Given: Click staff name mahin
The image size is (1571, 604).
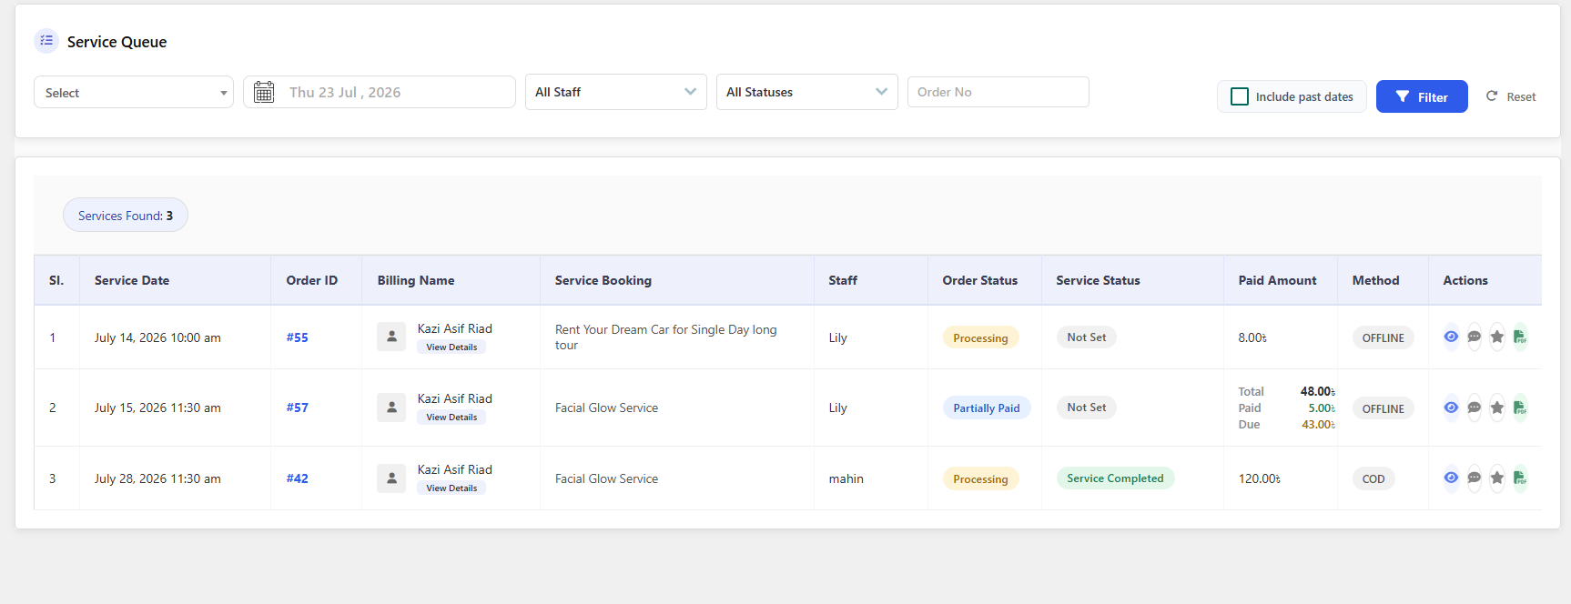Looking at the screenshot, I should [846, 478].
